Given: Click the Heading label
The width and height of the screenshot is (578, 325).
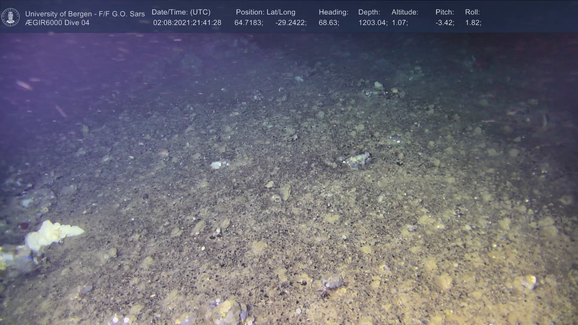Looking at the screenshot, I should (x=333, y=12).
